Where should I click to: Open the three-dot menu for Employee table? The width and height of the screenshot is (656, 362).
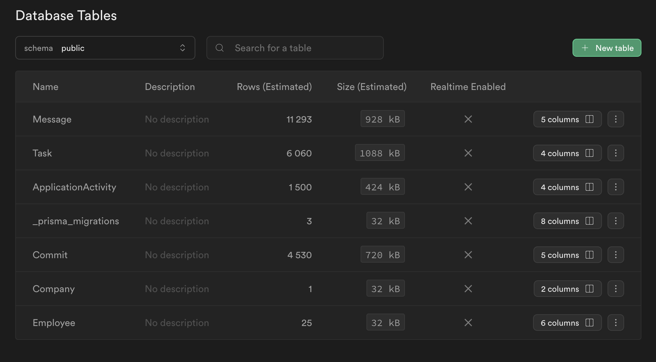(x=615, y=323)
